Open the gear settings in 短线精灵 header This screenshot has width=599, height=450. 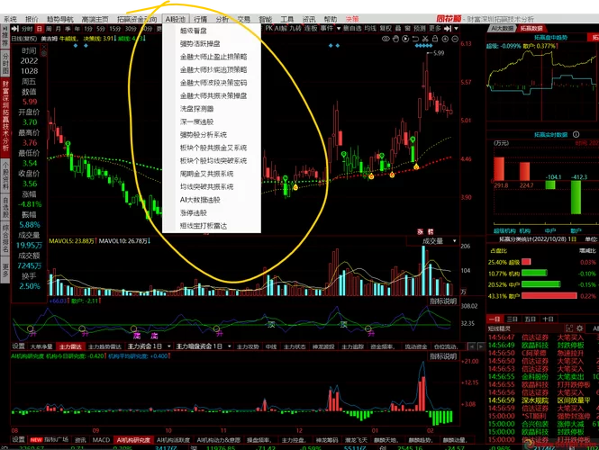(579, 328)
